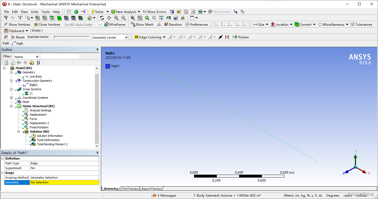
Task: Click the Print image icon
Action: point(183,18)
